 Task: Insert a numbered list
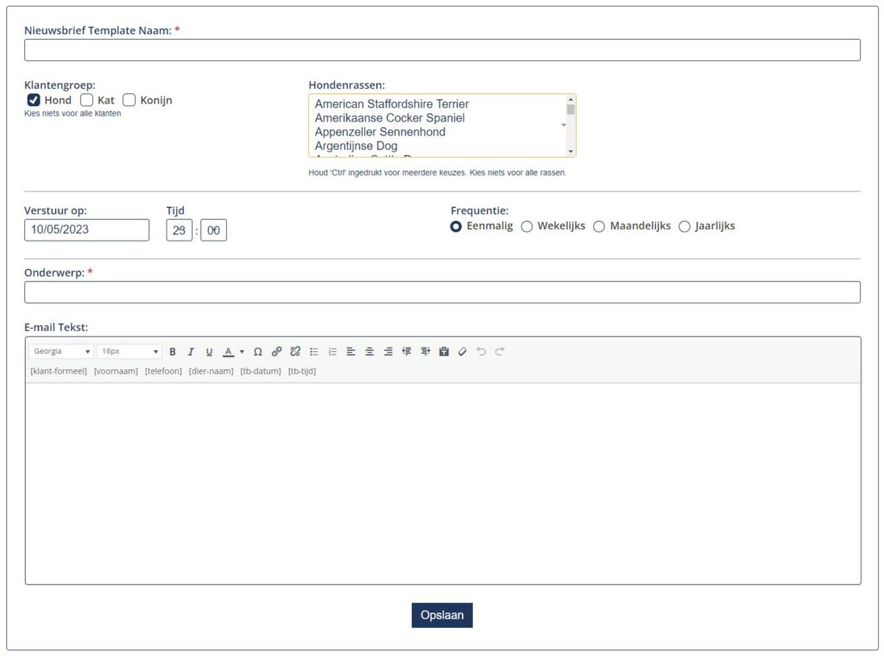click(x=332, y=351)
